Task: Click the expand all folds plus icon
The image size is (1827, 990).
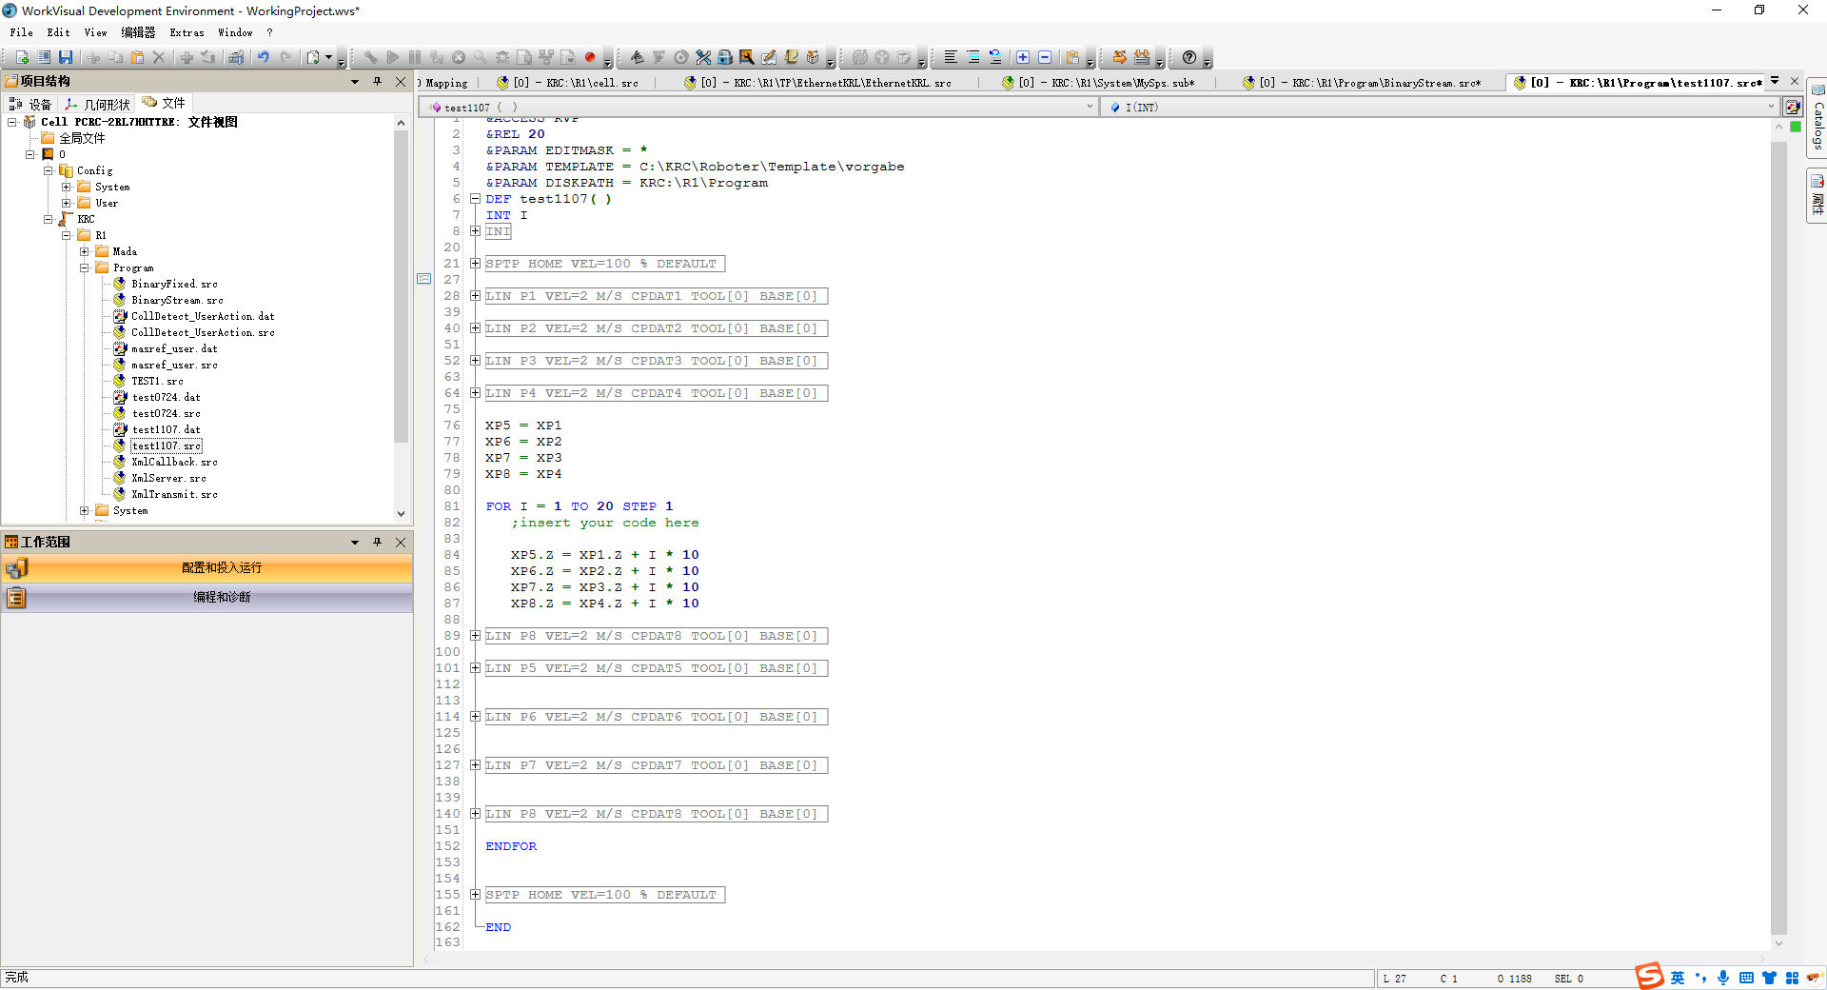Action: tap(1023, 57)
